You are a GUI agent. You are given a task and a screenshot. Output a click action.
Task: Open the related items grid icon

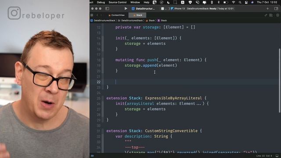pyautogui.click(x=92, y=15)
